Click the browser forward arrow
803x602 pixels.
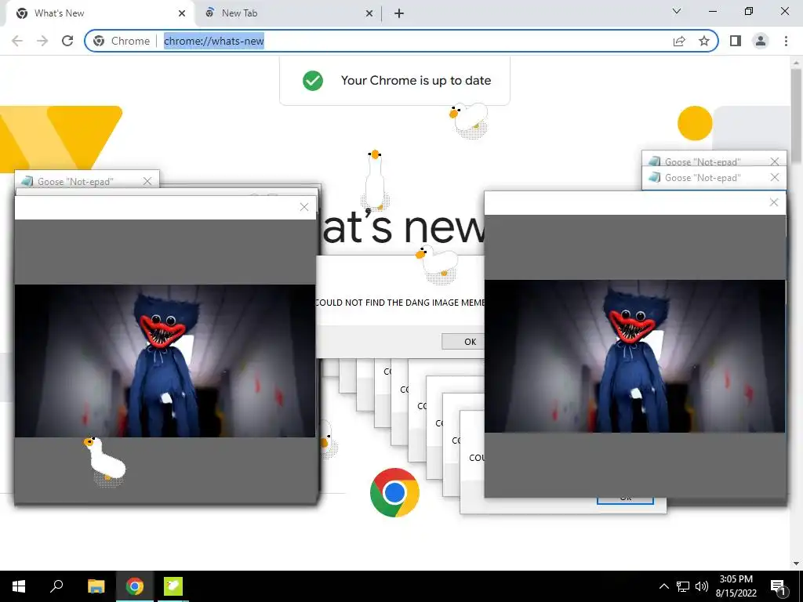42,41
